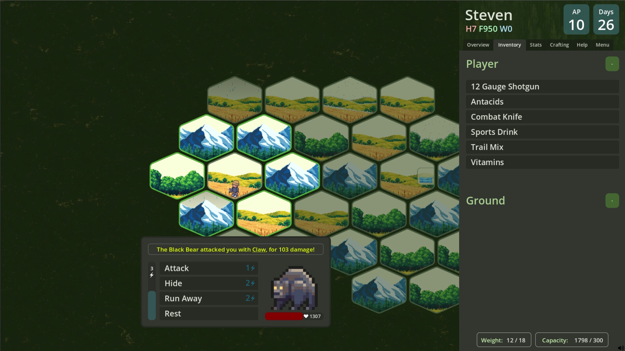Click the bear's red health bar

pyautogui.click(x=284, y=316)
